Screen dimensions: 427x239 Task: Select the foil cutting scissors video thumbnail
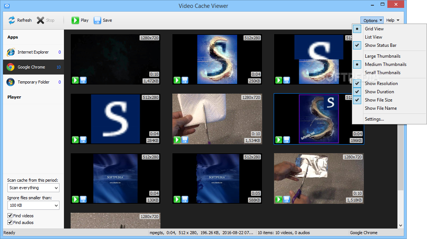[319, 178]
